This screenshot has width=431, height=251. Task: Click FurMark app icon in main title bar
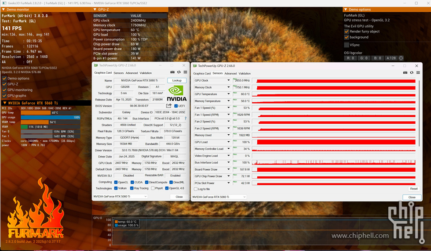click(4, 3)
